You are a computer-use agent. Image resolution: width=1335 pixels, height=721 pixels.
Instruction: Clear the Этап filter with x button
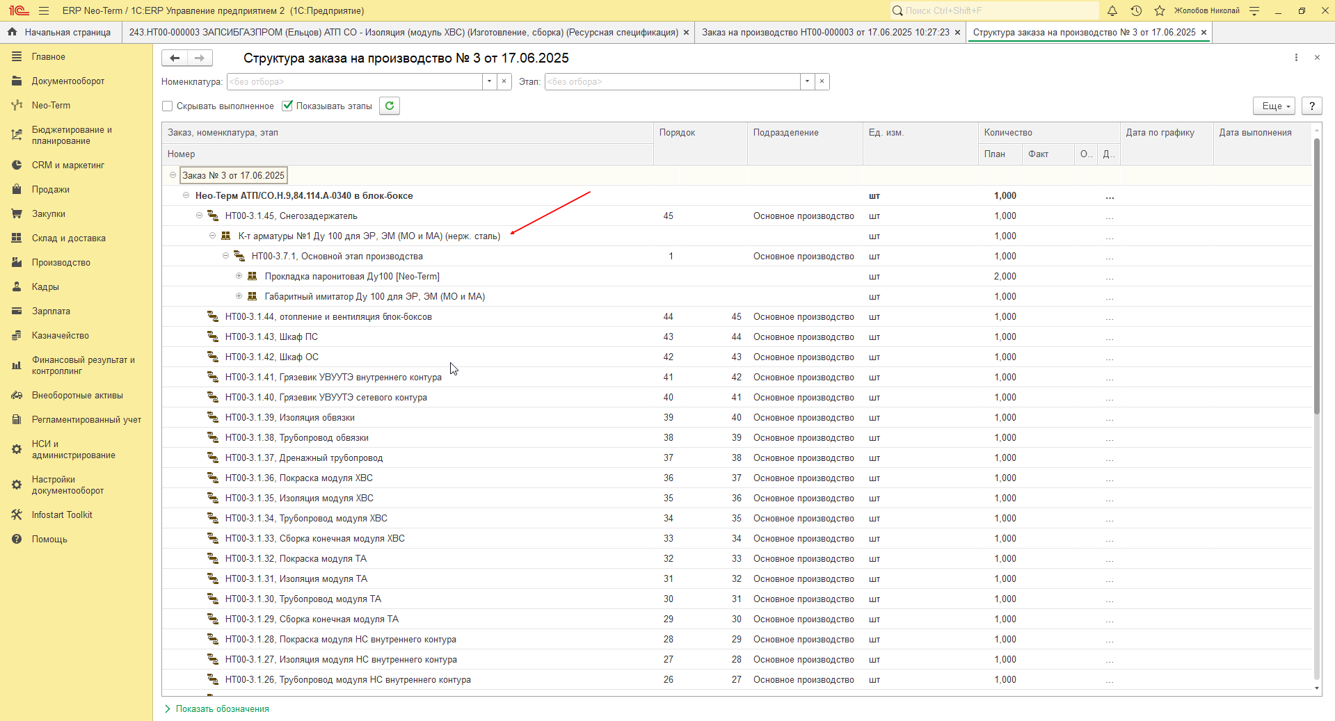pyautogui.click(x=822, y=82)
